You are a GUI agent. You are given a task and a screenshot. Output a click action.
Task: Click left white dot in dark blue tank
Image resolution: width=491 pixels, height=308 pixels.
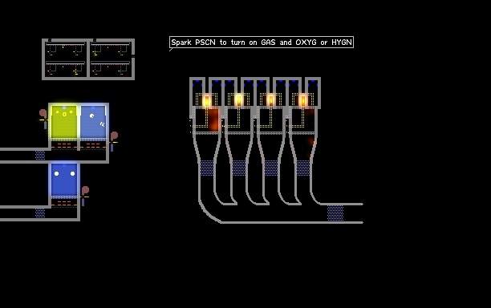(57, 174)
